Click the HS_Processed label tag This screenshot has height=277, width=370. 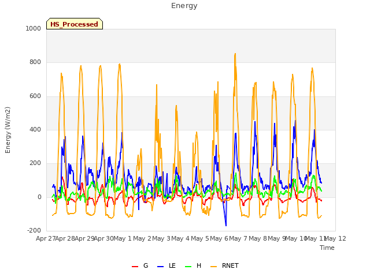click(x=75, y=24)
